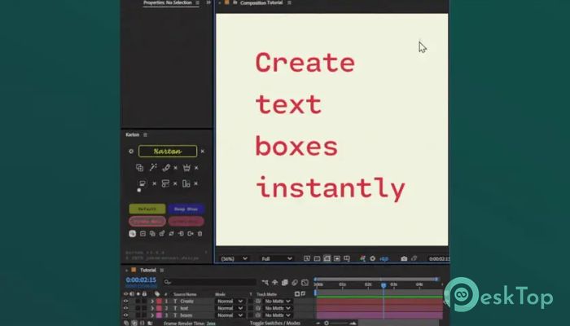Open track matte dropdown for boxes layer
This screenshot has height=326, width=570.
point(278,315)
